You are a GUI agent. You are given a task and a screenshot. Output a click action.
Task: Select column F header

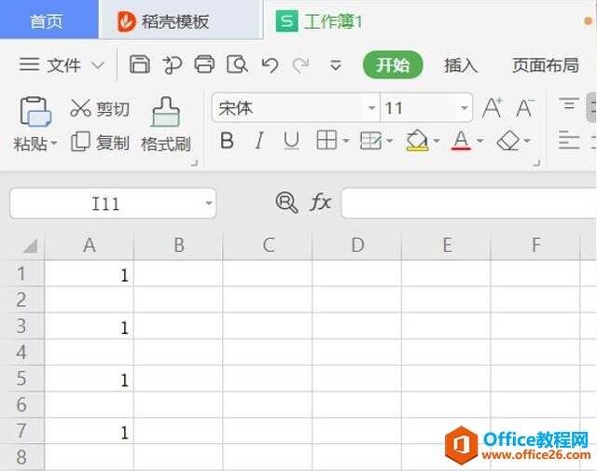point(535,244)
